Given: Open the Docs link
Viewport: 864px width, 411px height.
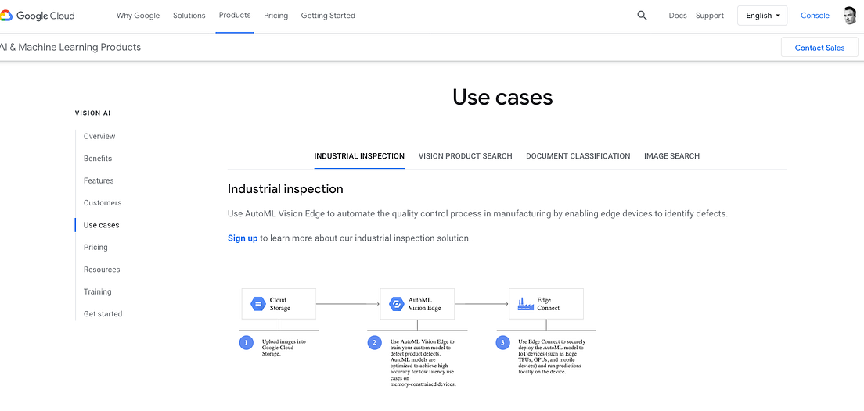Looking at the screenshot, I should (x=678, y=16).
